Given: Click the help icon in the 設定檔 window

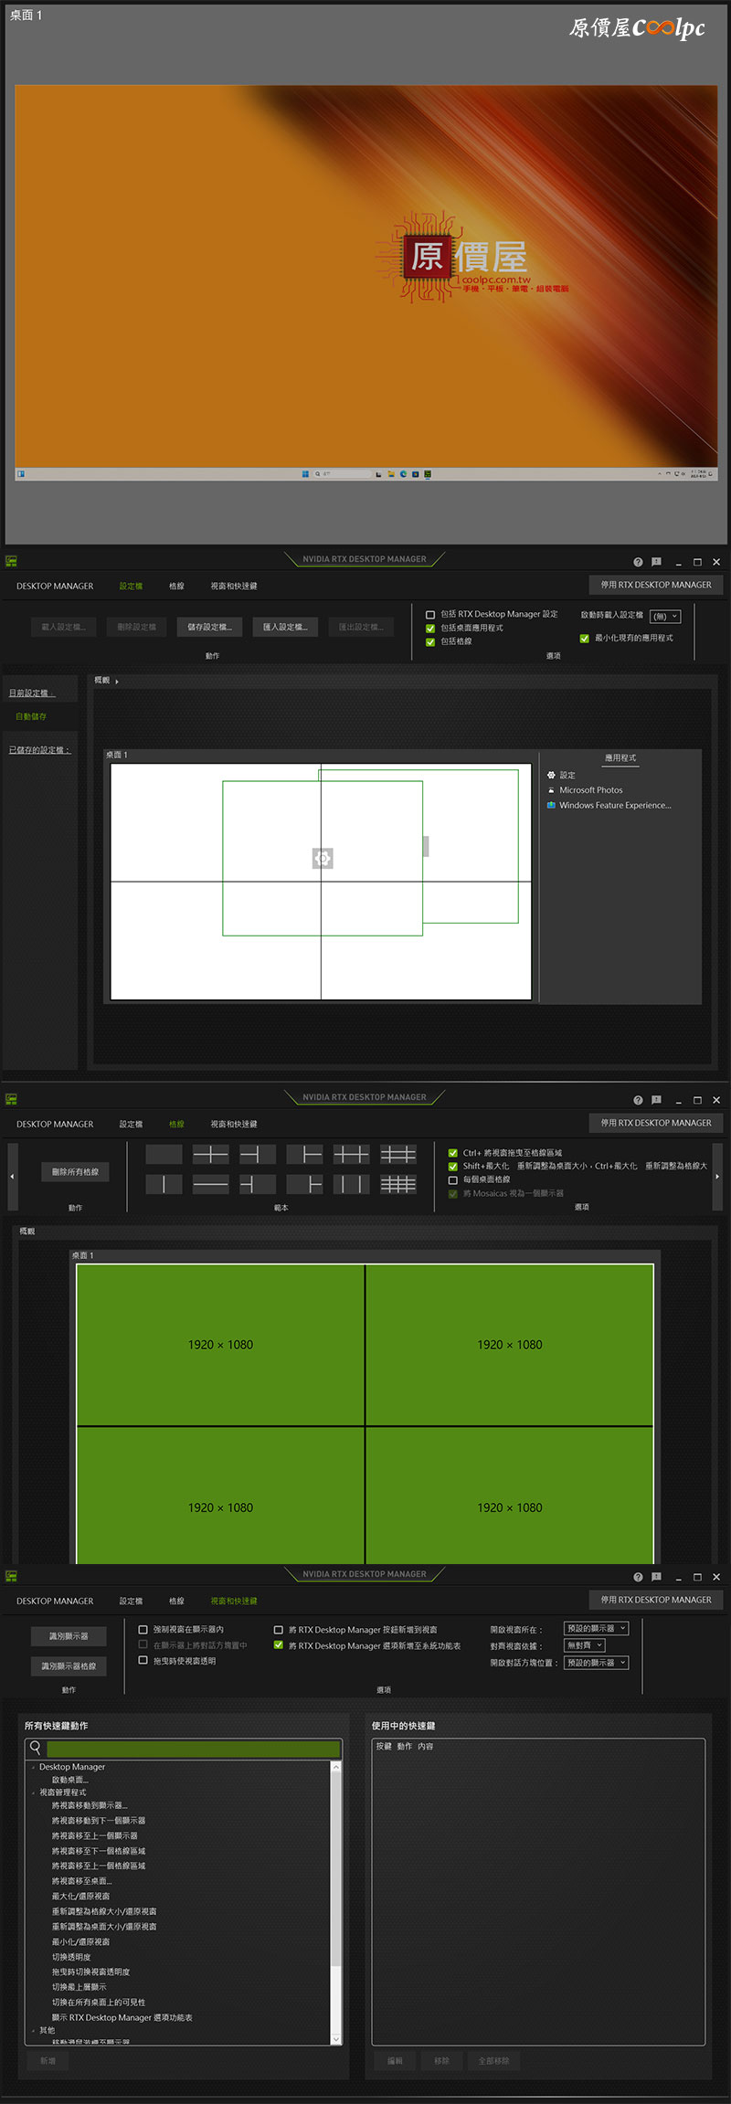Looking at the screenshot, I should coord(638,562).
